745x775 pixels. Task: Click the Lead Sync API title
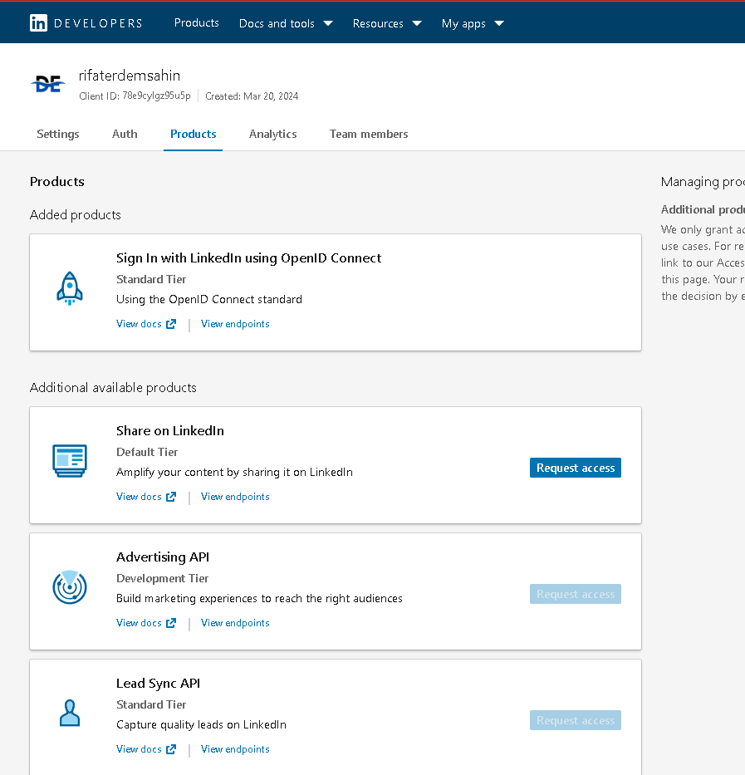coord(158,683)
